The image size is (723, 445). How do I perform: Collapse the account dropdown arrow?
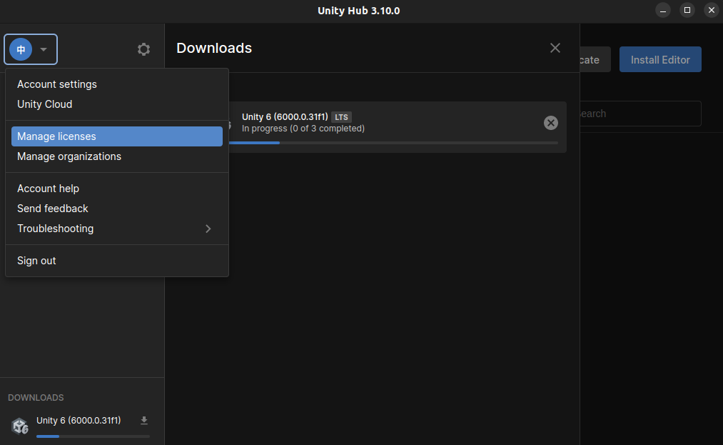coord(44,49)
